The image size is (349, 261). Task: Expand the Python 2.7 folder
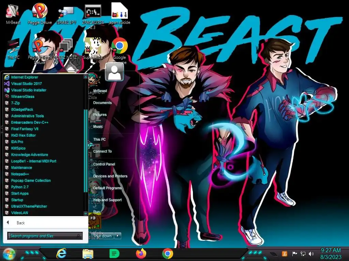point(44,187)
